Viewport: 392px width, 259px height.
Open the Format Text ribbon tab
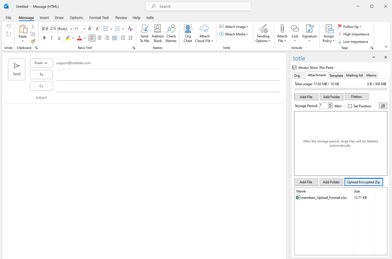click(99, 18)
